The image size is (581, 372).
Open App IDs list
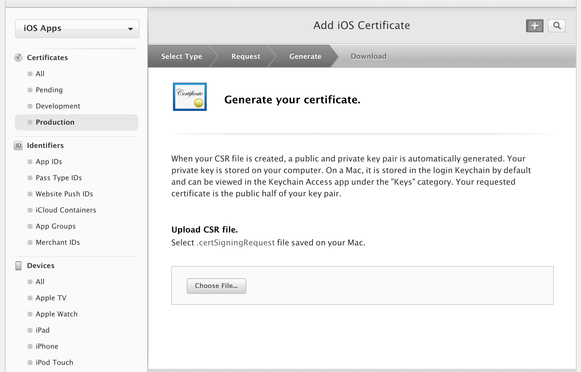point(49,161)
